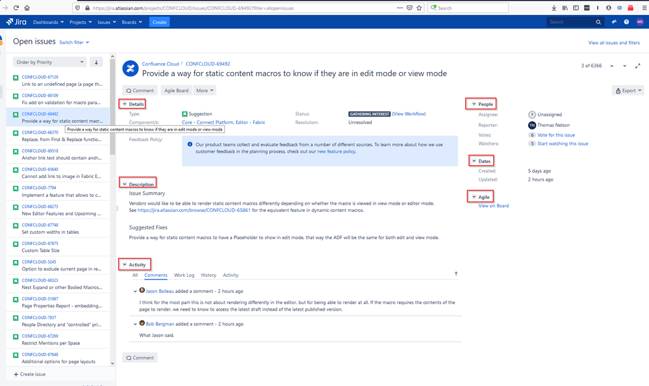Open the browser library icon
Viewport: 649px width, 386px height.
[x=565, y=8]
